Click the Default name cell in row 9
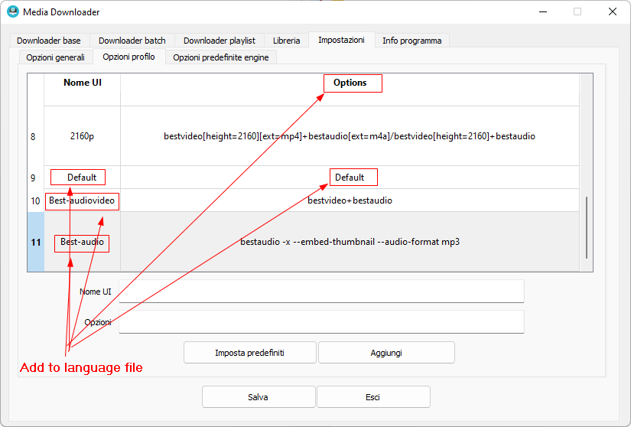 83,178
